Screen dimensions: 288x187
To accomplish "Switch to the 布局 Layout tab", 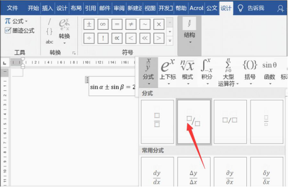I will coord(76,8).
